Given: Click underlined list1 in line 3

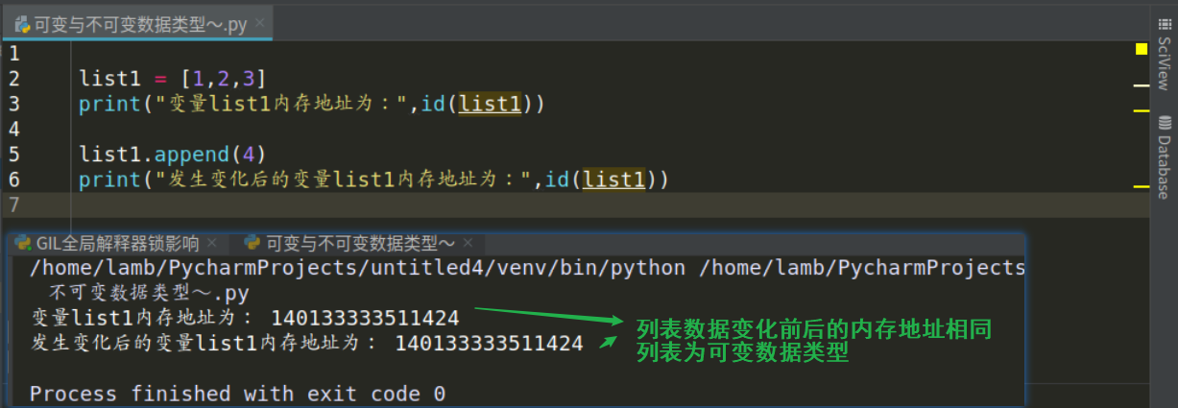Looking at the screenshot, I should (490, 104).
